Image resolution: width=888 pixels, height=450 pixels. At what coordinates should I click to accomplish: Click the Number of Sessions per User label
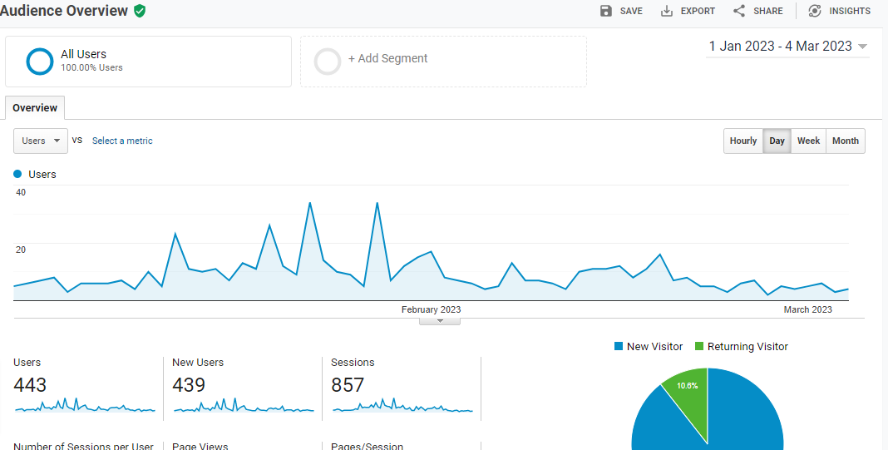[83, 446]
